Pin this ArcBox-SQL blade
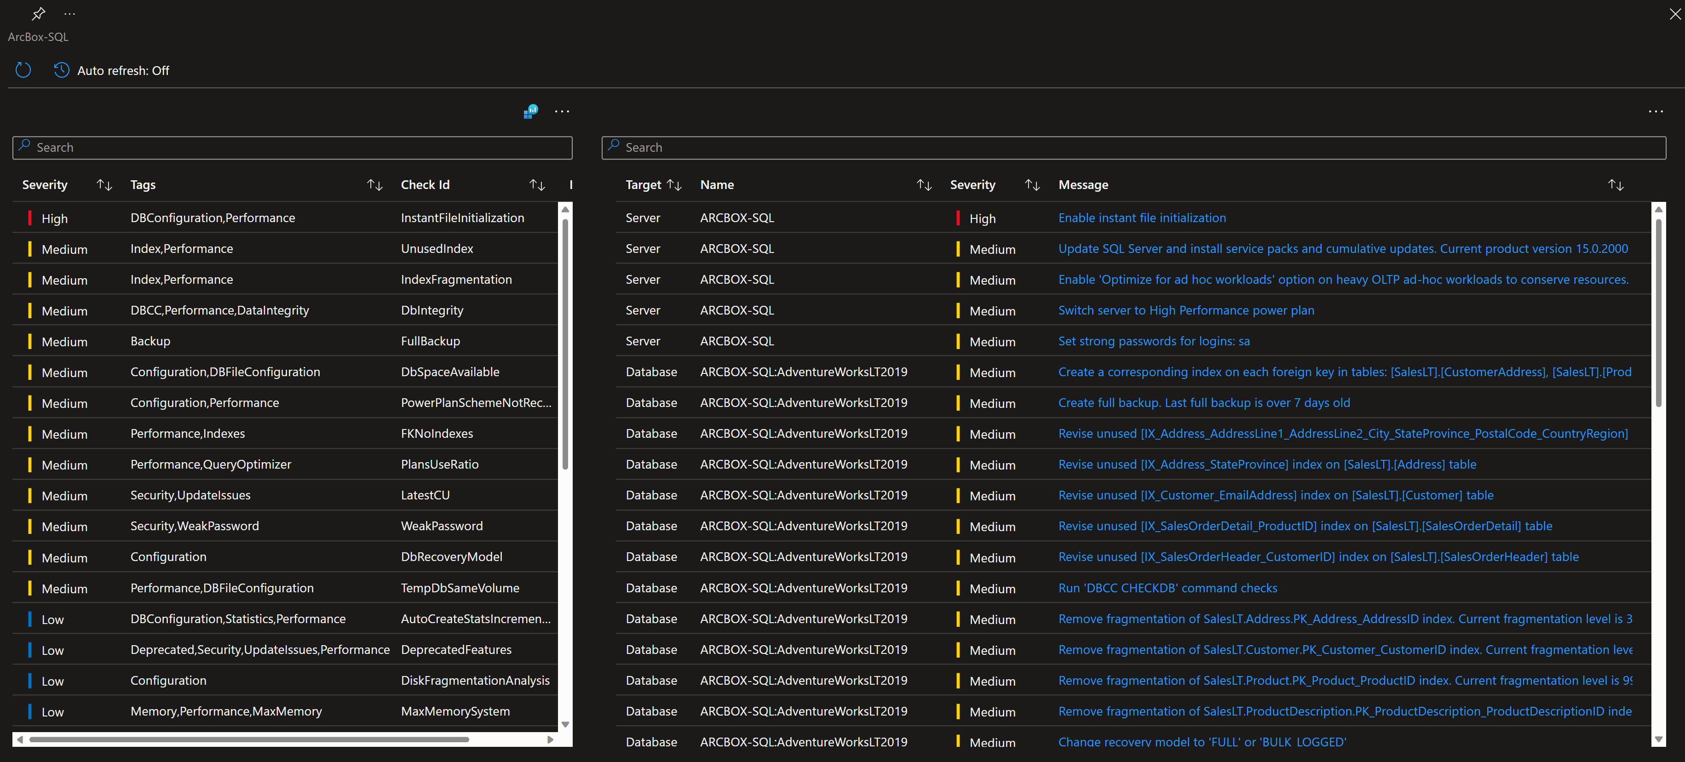Screen dimensions: 1685x762 coord(39,13)
